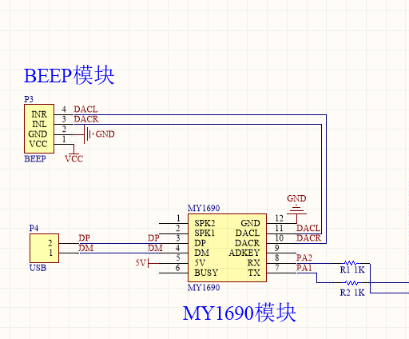Click the DM net label near P4

pos(86,248)
